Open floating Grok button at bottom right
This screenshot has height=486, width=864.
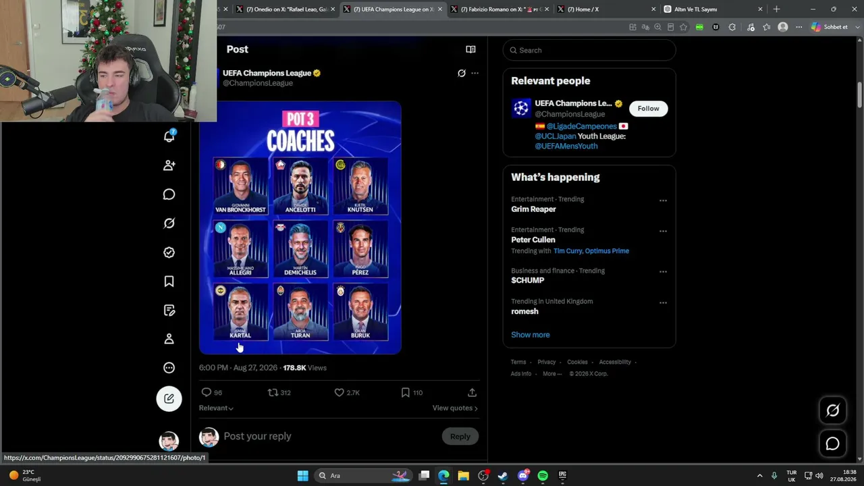(x=833, y=410)
